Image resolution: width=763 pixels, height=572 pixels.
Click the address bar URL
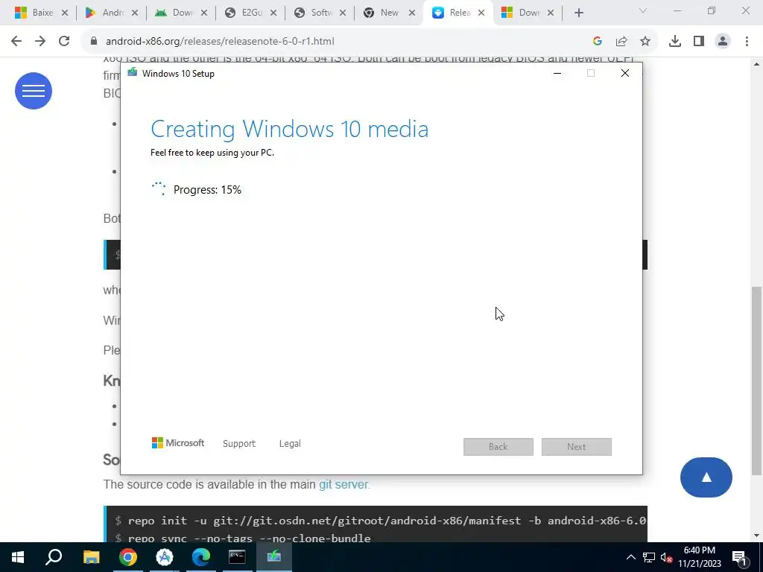pos(220,42)
